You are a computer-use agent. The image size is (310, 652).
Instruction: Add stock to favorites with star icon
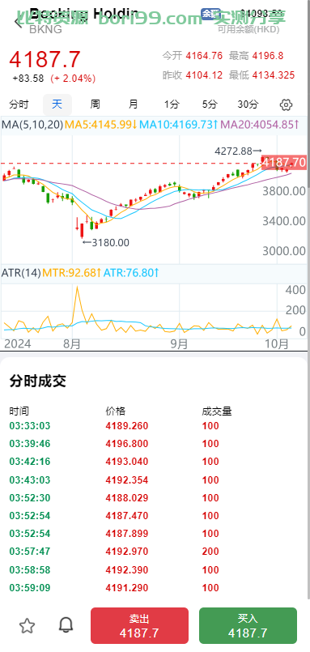tap(27, 625)
